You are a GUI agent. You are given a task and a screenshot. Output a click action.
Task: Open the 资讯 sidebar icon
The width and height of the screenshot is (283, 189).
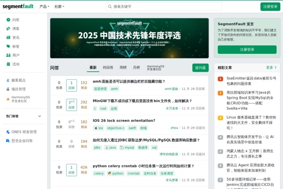click(x=8, y=37)
